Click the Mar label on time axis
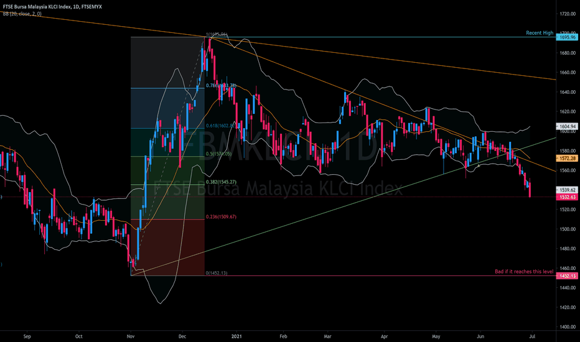Image resolution: width=580 pixels, height=342 pixels. [x=327, y=336]
